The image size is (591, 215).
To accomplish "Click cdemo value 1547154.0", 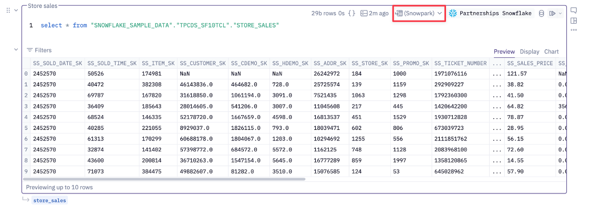I will coord(246,160).
